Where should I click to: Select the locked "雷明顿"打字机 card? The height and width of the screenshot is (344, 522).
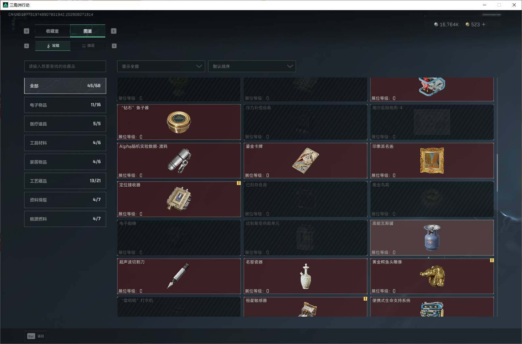pos(179,307)
